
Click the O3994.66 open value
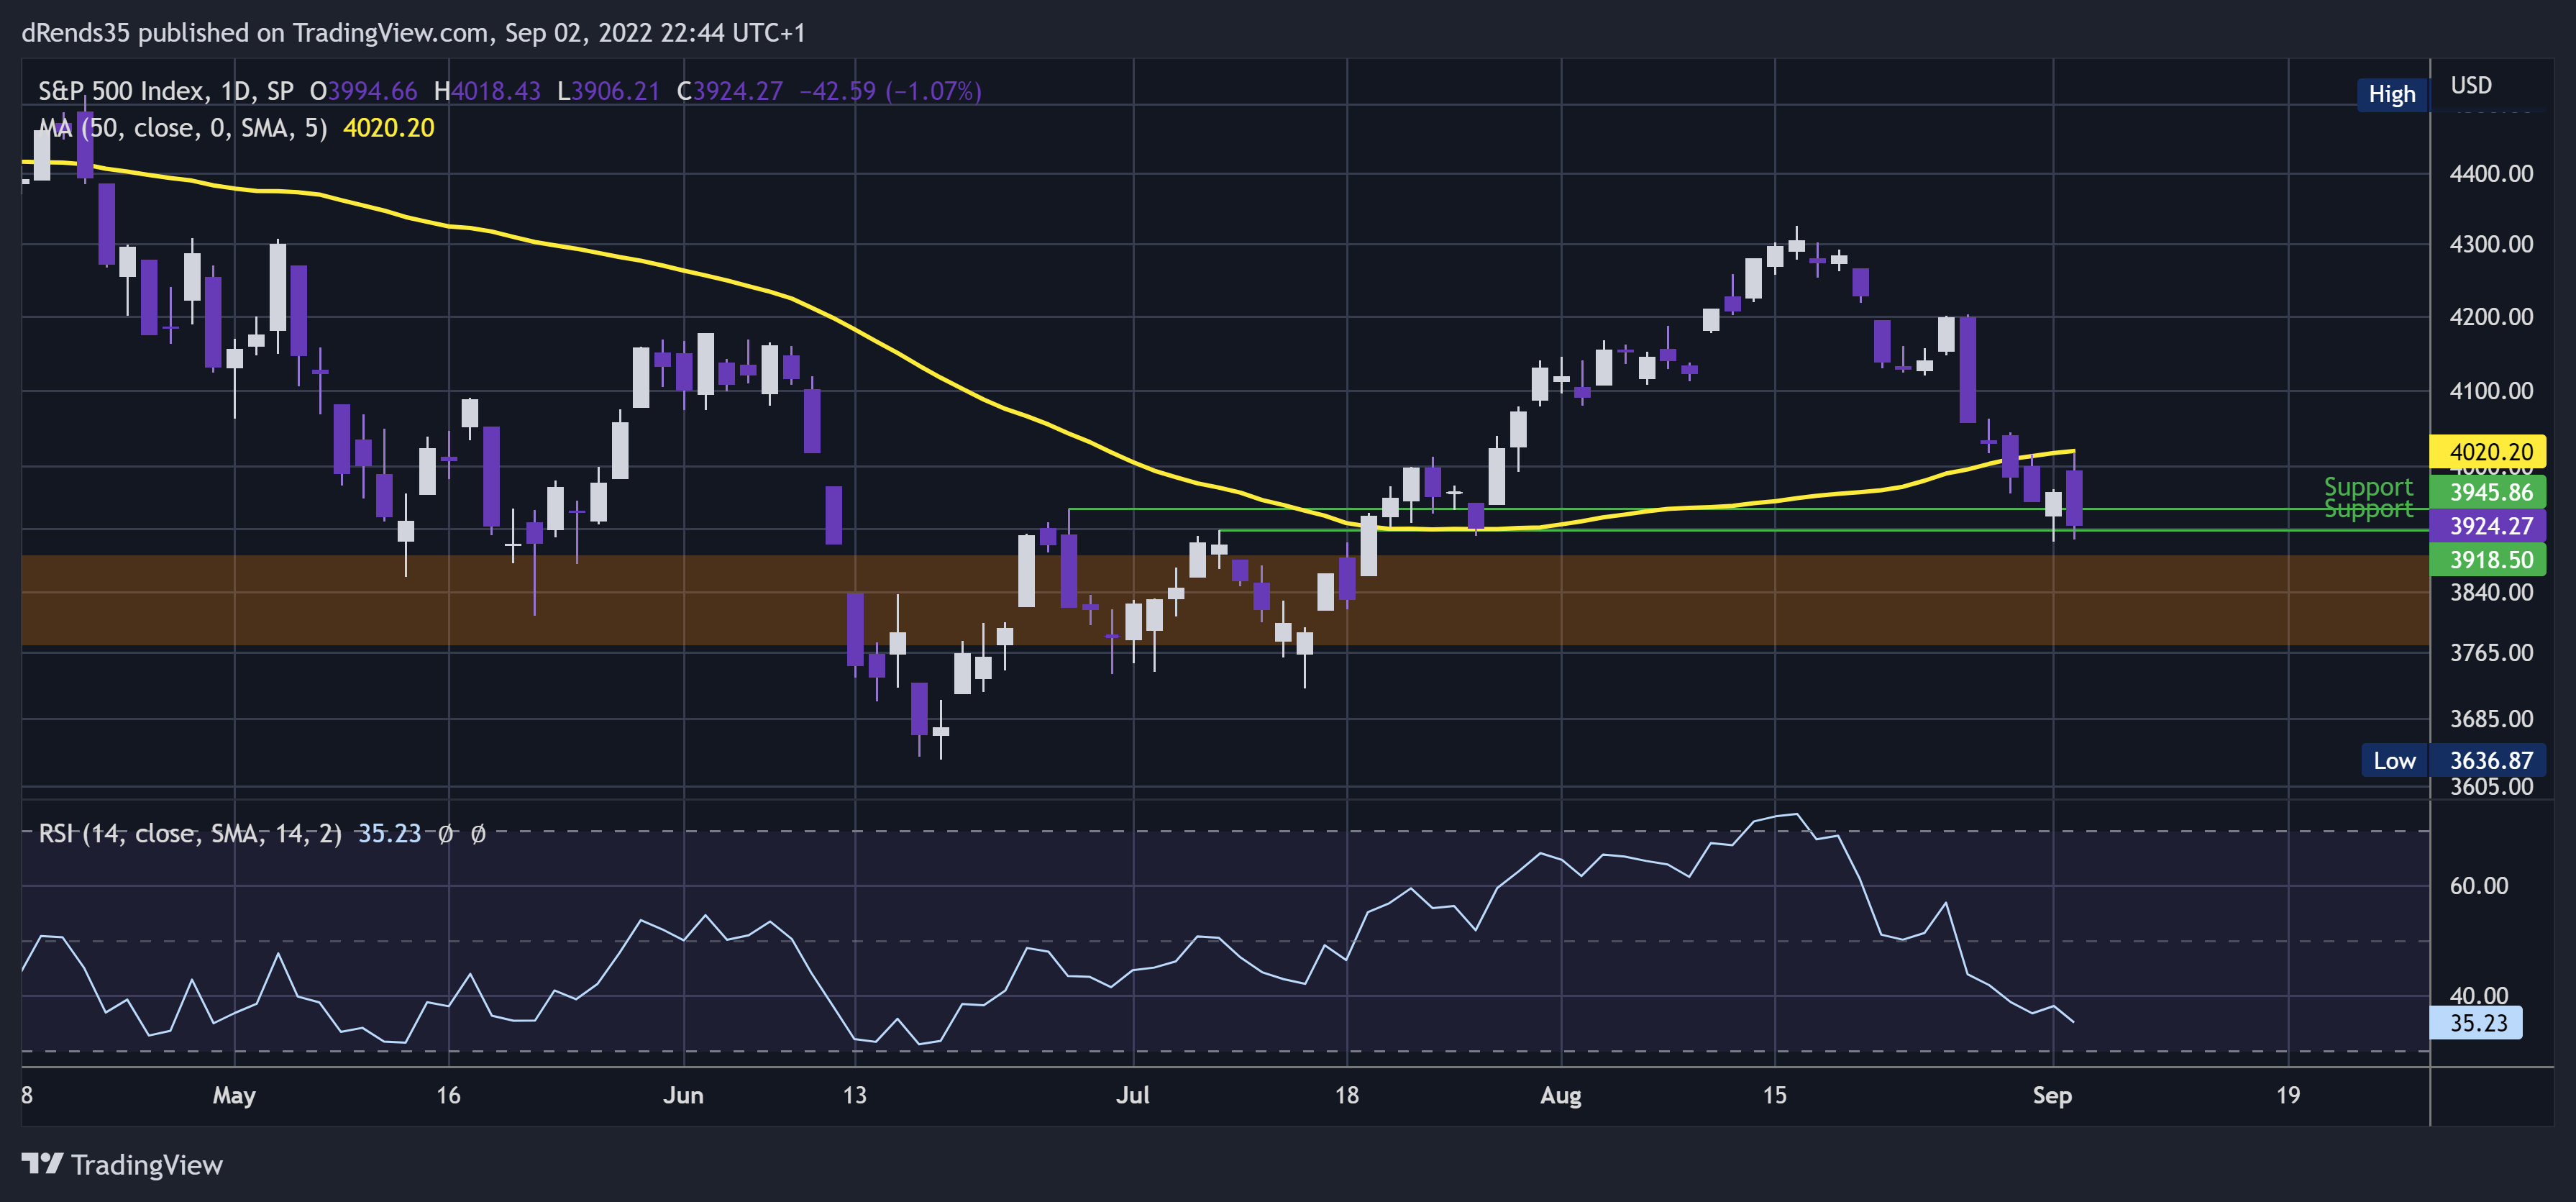click(364, 91)
